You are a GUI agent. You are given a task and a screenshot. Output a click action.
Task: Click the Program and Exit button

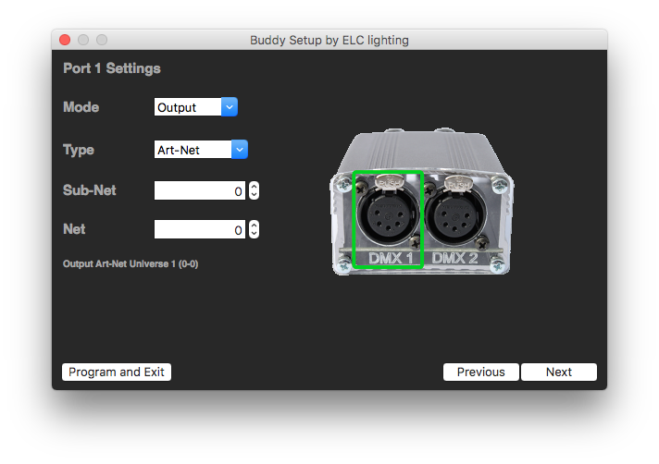coord(117,372)
